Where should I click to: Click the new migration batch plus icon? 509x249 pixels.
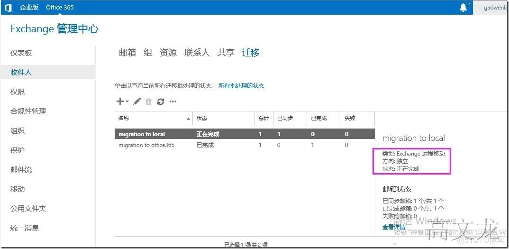[120, 101]
